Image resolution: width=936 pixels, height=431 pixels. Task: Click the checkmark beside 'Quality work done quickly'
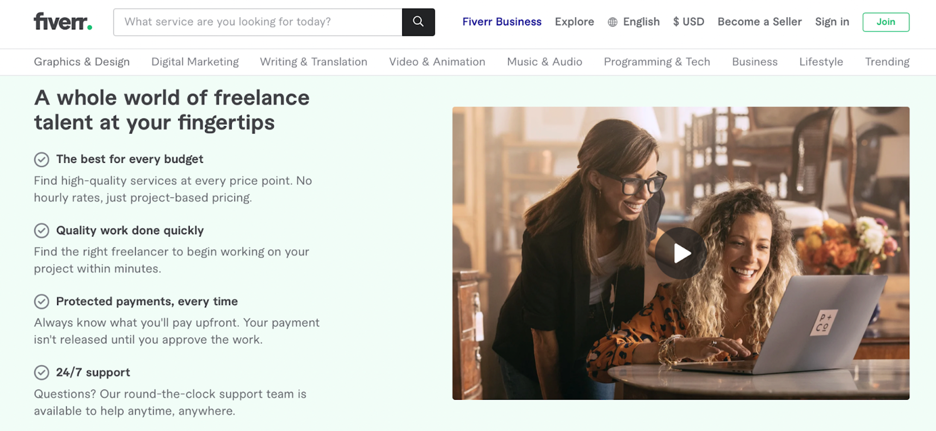click(41, 231)
